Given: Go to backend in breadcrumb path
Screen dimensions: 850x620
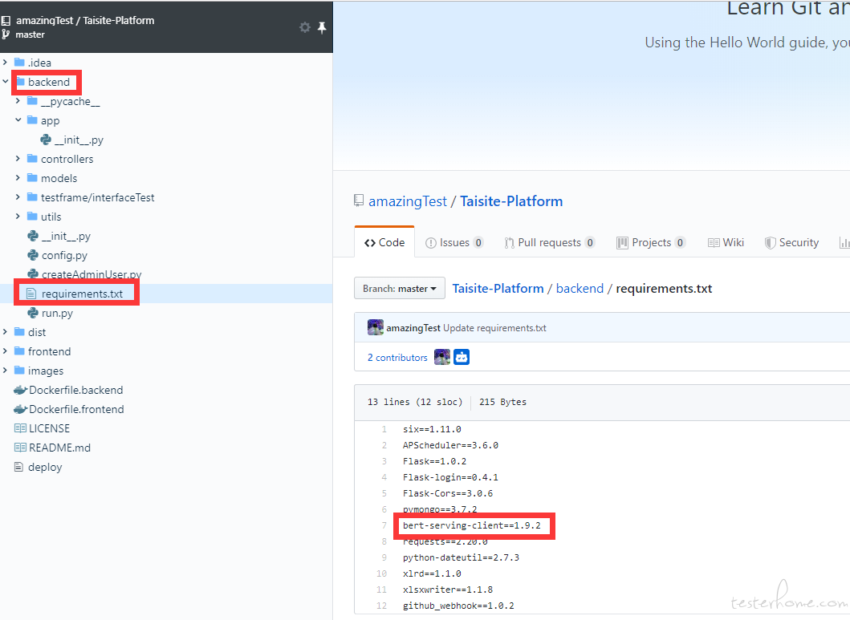Looking at the screenshot, I should click(x=580, y=289).
